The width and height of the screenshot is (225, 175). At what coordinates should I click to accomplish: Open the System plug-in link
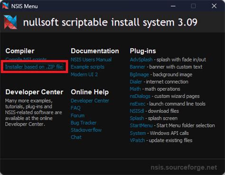pos(138,133)
